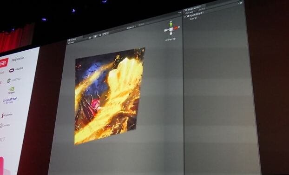Select the Card object in Hierarchy
Screen dimensions: 289x175
[193, 19]
